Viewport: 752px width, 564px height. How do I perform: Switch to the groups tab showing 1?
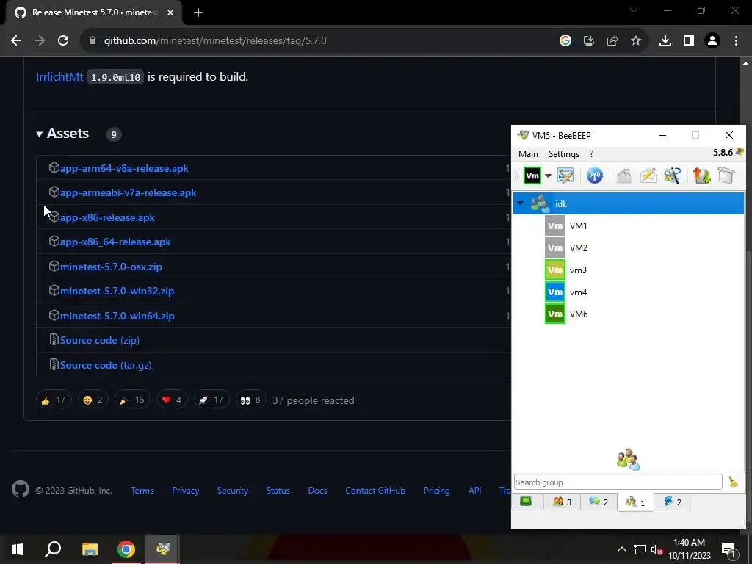point(635,502)
